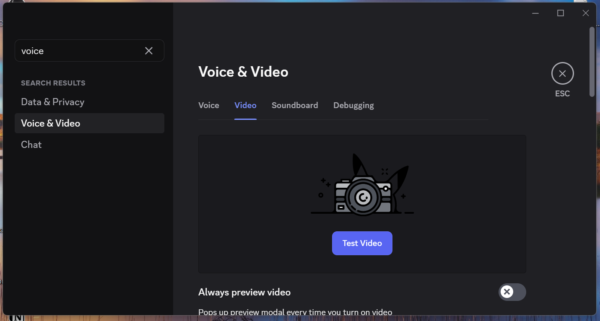Select the Video tab

click(x=245, y=105)
